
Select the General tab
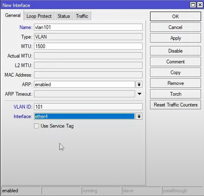(13, 15)
